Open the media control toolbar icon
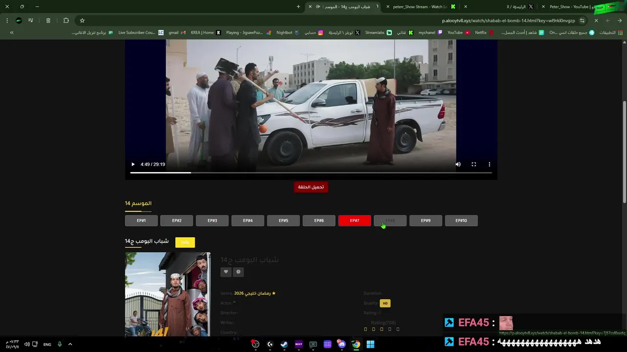The image size is (627, 352). 30,21
